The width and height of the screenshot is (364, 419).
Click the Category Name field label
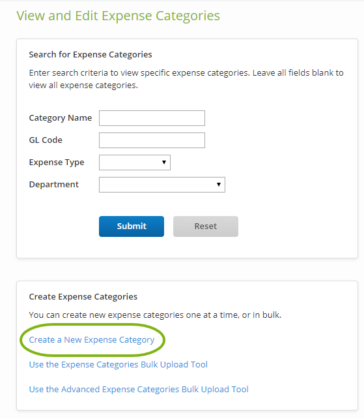click(x=61, y=118)
